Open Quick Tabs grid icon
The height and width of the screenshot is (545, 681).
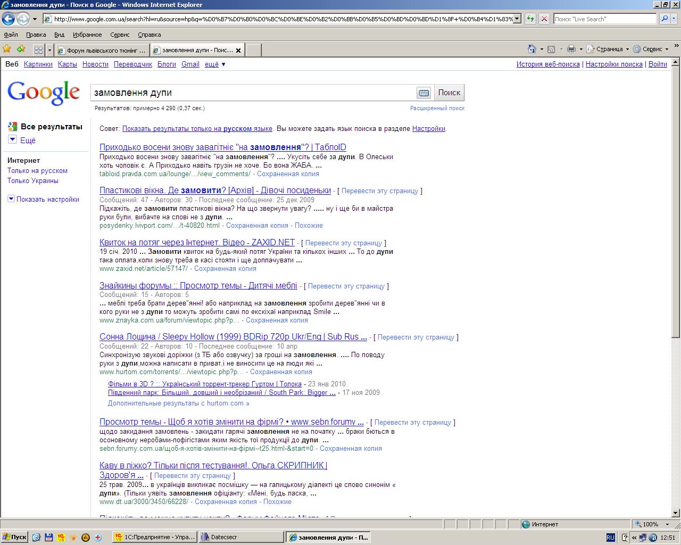[38, 50]
